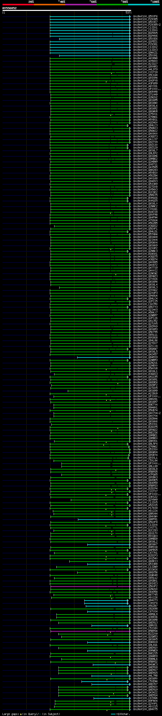Image resolution: width=162 pixels, height=716 pixels.
Task: Select the UniRef100_A6YID1 label
Action: click(145, 86)
